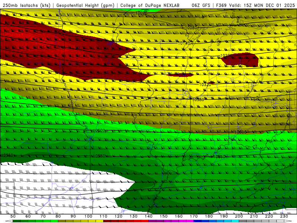Select the magenta swatch just before 170
Viewport: 297px width, 223px height.
190,221
